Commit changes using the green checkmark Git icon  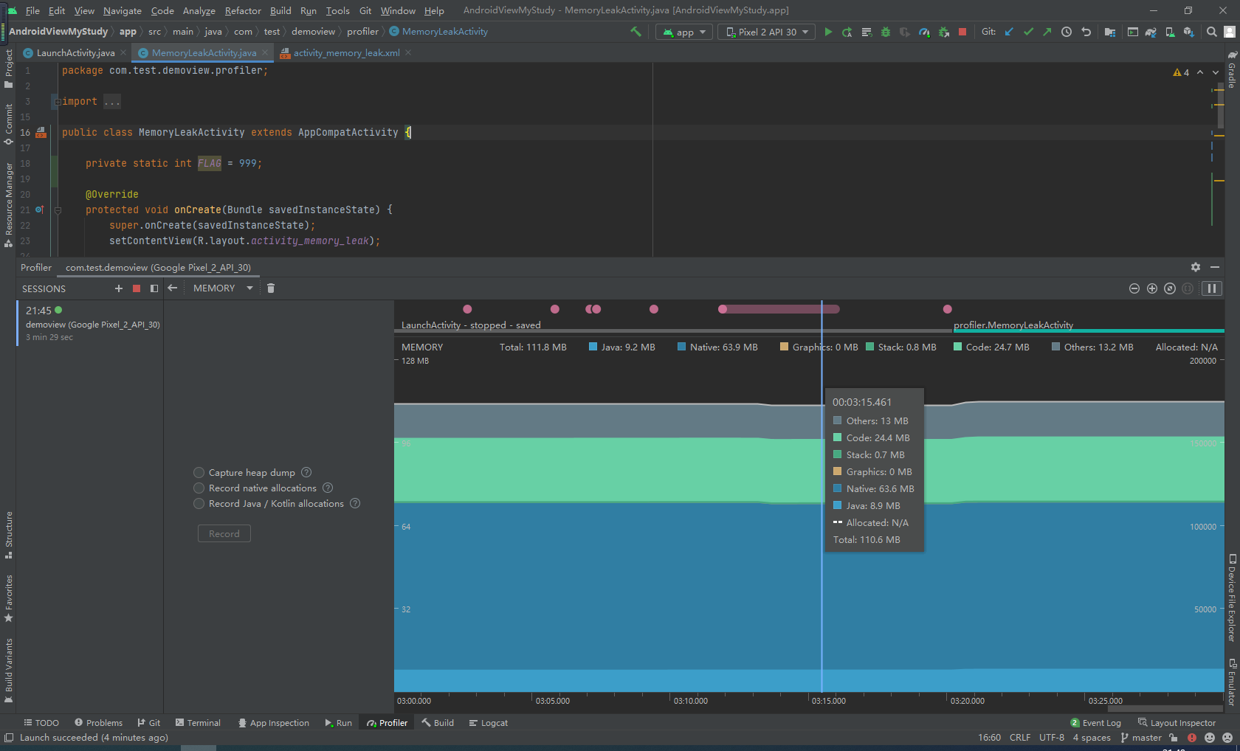point(1028,32)
